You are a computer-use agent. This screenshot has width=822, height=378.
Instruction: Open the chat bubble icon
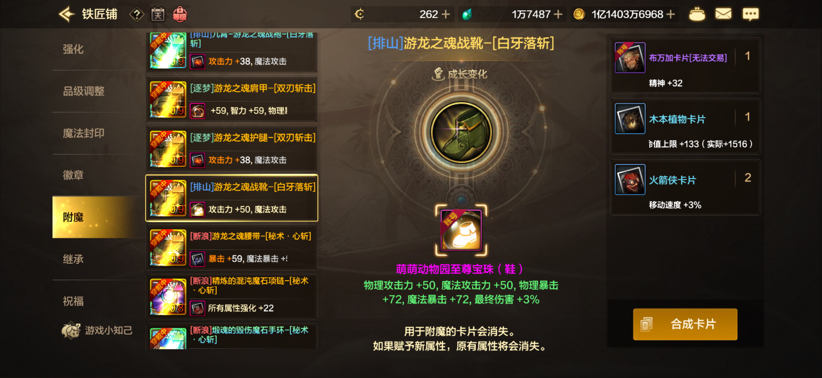(x=751, y=14)
